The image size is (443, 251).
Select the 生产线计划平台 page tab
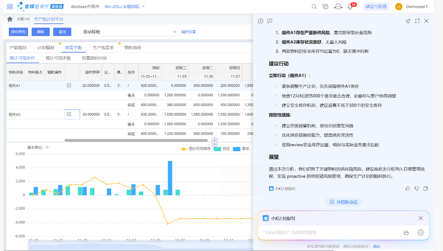[x=49, y=19]
